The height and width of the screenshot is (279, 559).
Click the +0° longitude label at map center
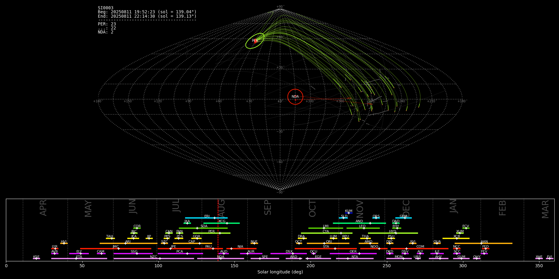click(x=279, y=101)
